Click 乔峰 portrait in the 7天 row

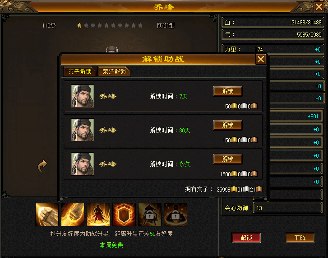pos(83,96)
